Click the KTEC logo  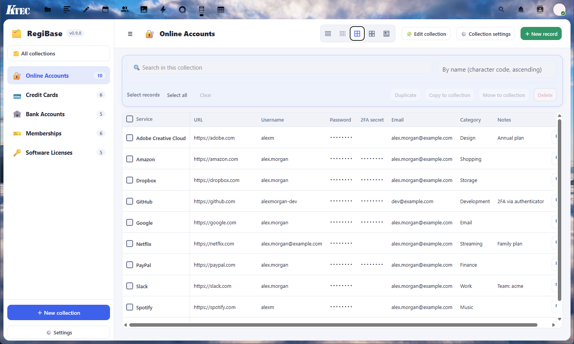point(18,10)
